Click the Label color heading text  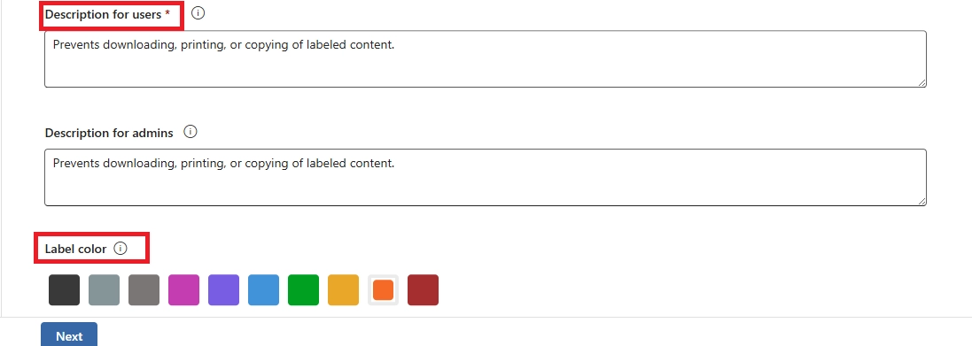click(x=75, y=249)
